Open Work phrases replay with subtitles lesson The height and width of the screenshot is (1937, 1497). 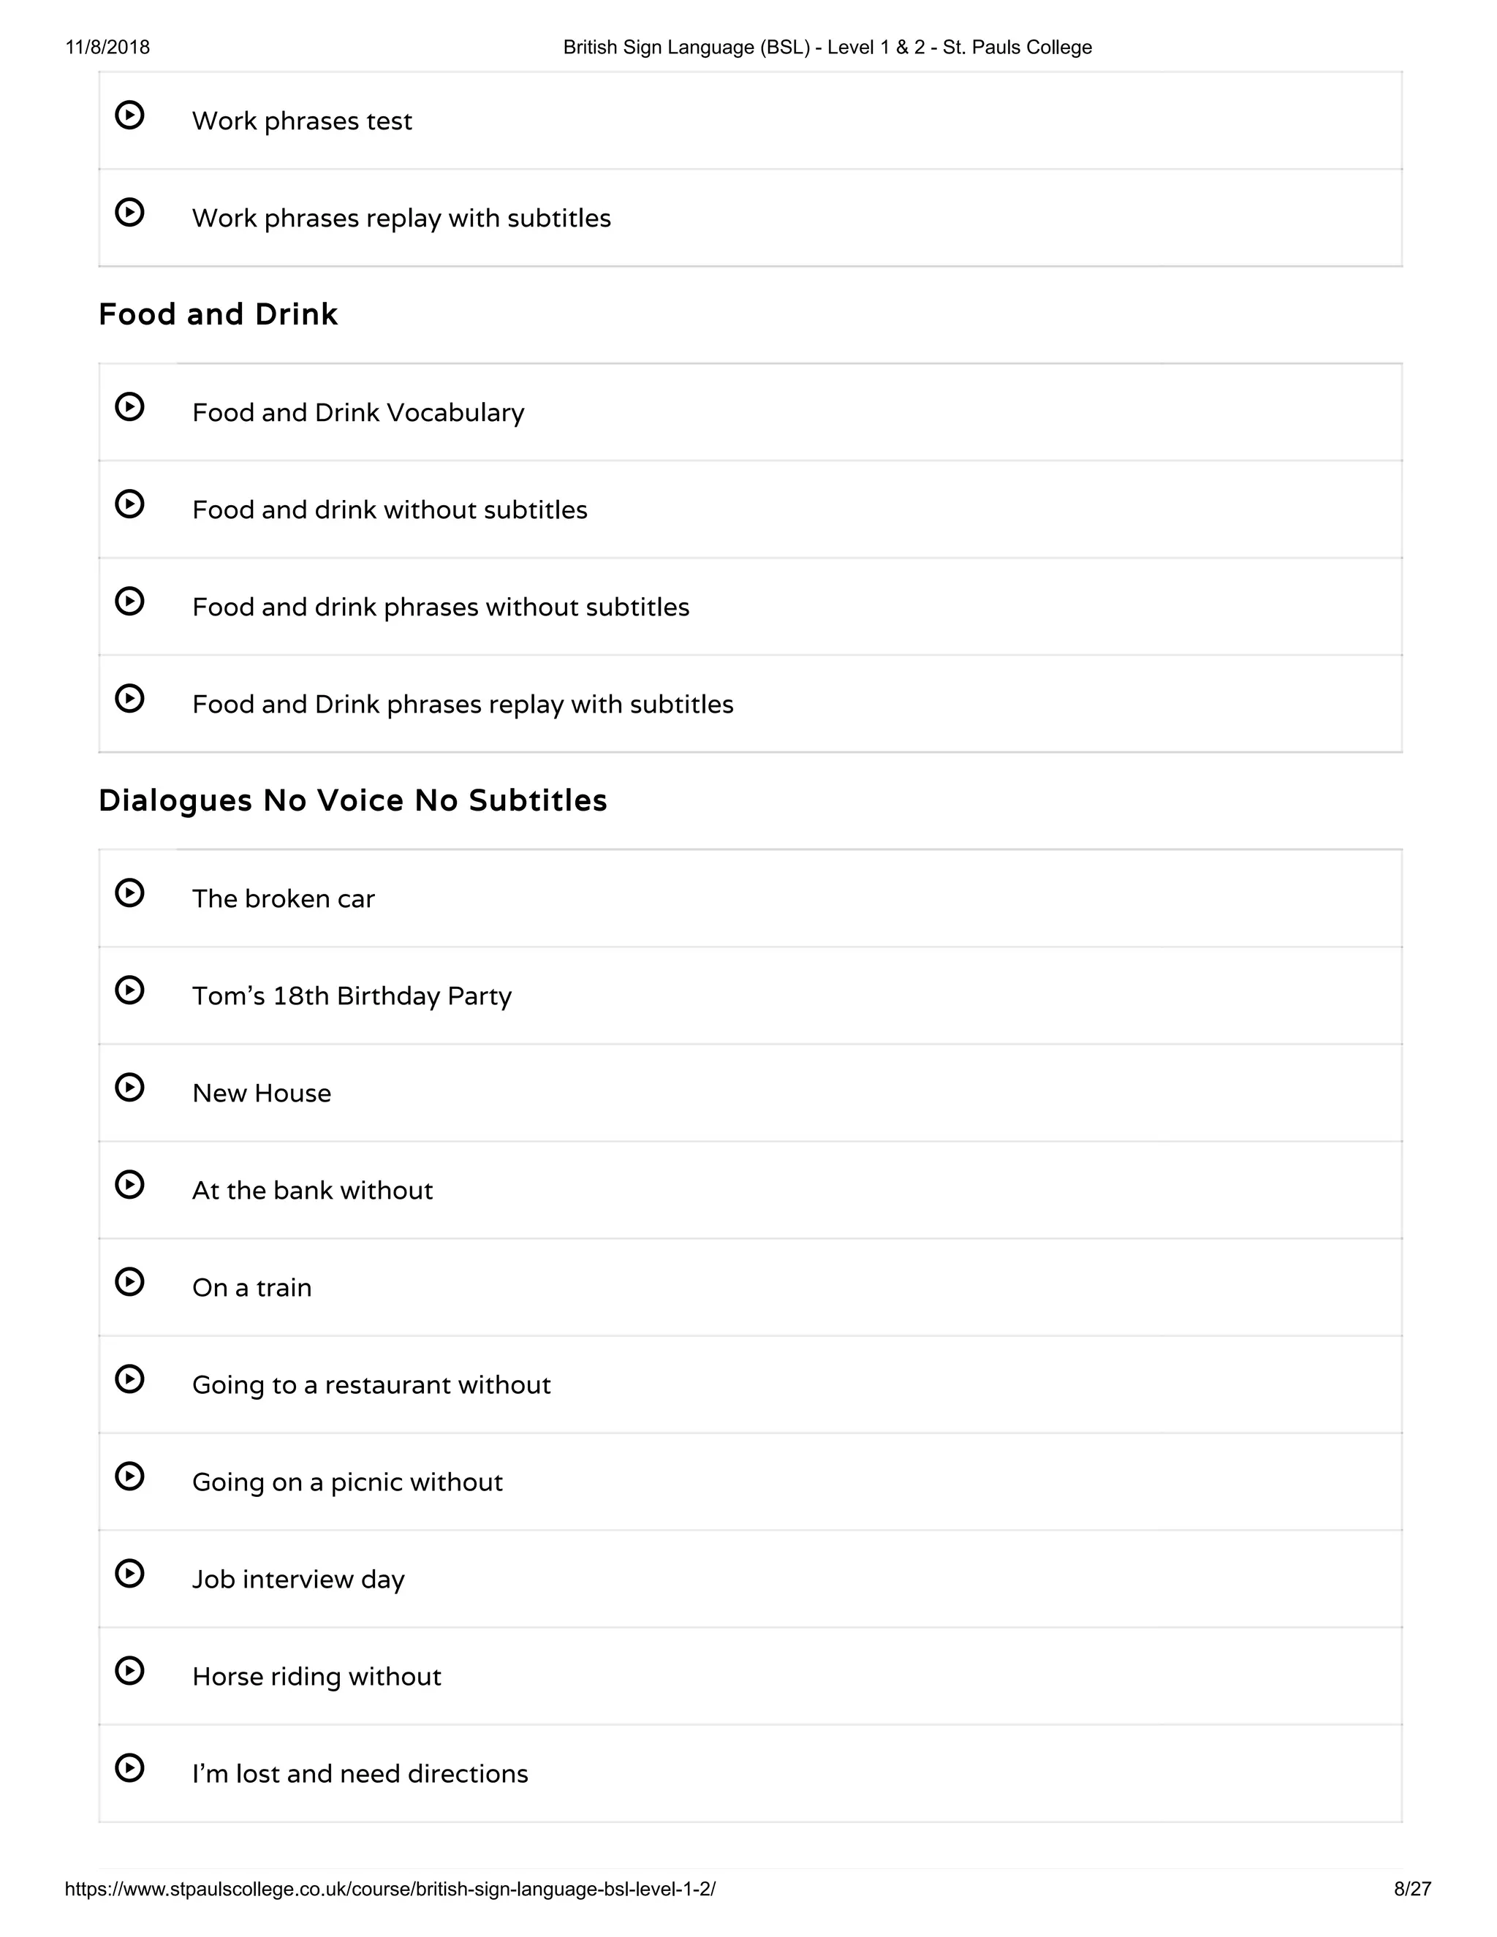tap(749, 218)
